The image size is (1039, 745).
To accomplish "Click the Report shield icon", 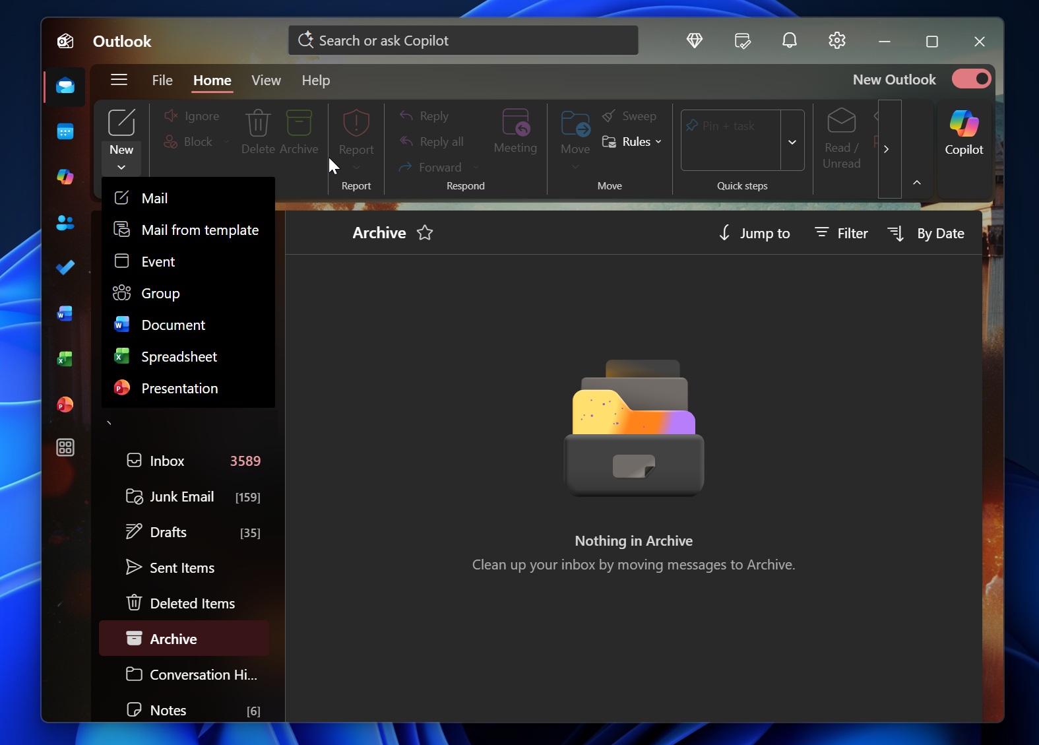I will [x=356, y=123].
